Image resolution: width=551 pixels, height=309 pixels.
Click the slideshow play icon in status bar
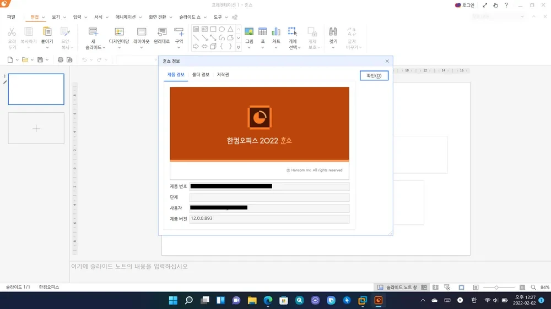click(x=447, y=287)
